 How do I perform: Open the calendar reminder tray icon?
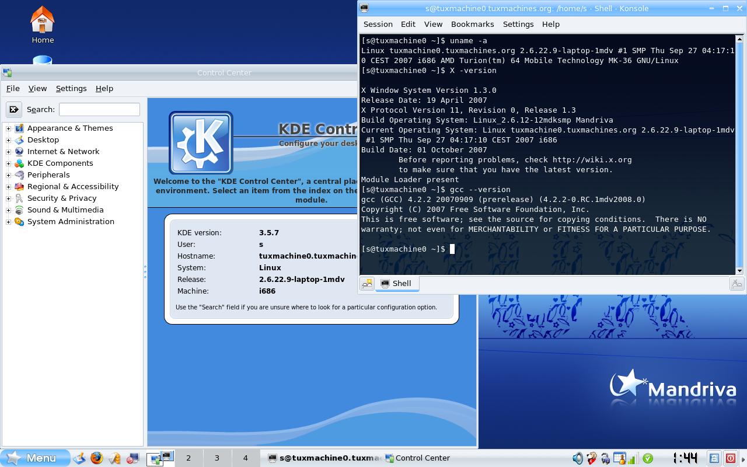point(619,458)
